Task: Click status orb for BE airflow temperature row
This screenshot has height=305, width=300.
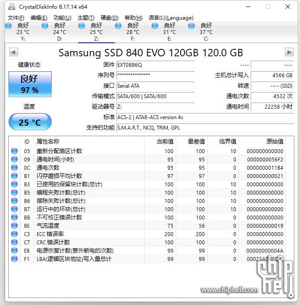Action: click(14, 226)
